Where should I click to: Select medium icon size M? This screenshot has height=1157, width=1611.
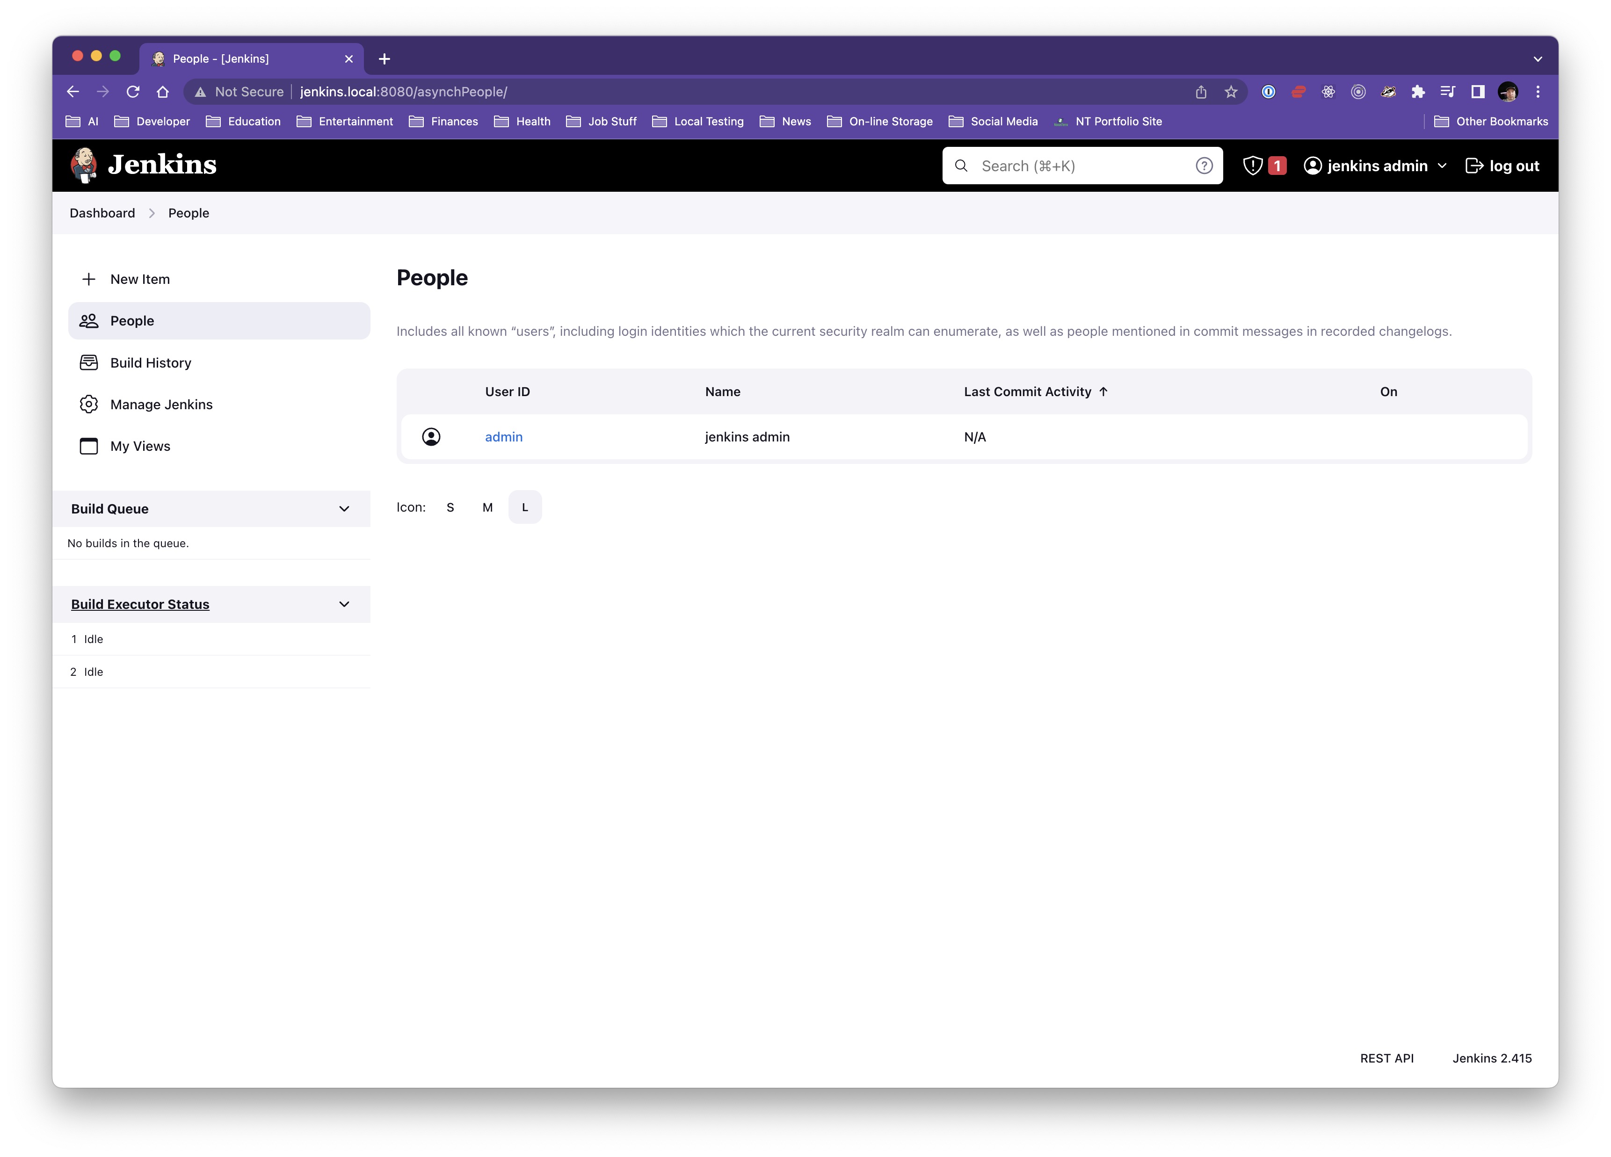[x=487, y=507]
